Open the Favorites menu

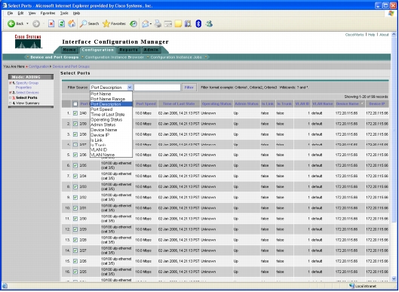[48, 13]
